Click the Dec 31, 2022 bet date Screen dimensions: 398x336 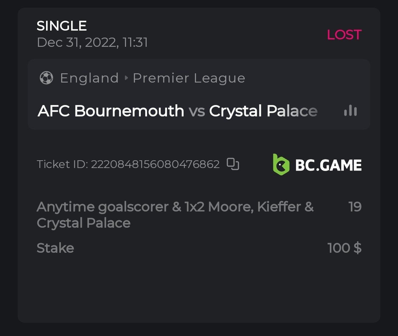92,42
